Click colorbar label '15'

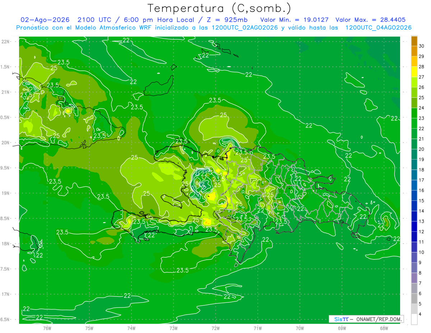tap(421, 201)
